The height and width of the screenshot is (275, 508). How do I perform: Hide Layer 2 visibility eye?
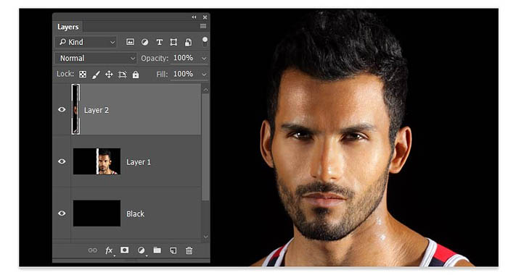tap(62, 109)
